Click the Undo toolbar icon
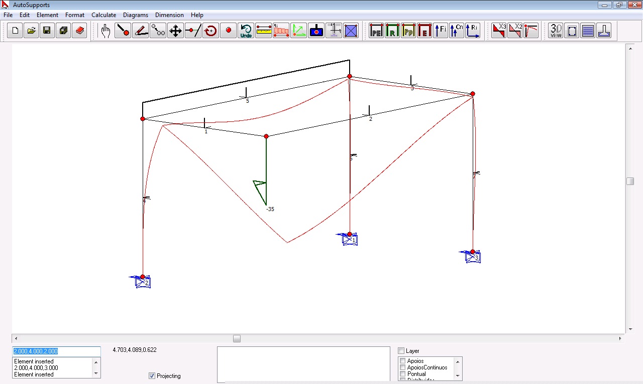 click(246, 31)
